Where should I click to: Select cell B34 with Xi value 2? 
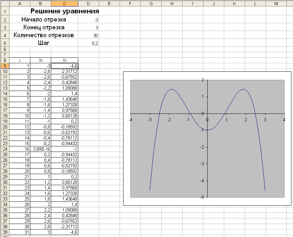coord(40,204)
